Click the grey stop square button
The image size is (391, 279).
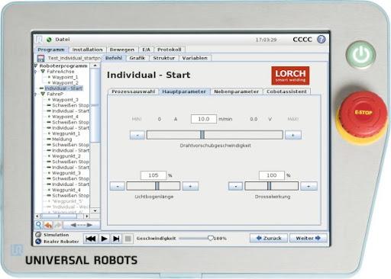tap(128, 239)
